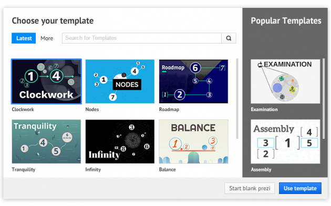Image resolution: width=331 pixels, height=206 pixels.
Task: Click the main template list scrollbar
Action: (x=237, y=99)
